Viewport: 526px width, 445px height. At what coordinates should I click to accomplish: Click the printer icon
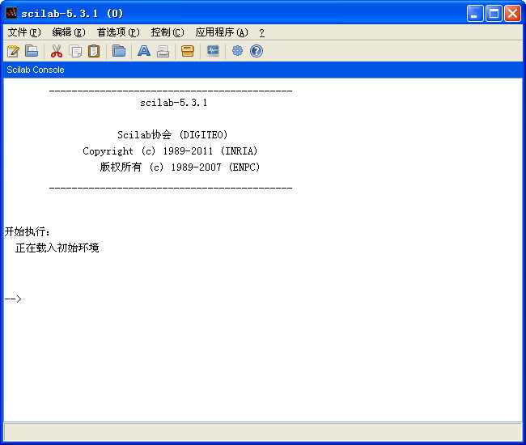(163, 51)
